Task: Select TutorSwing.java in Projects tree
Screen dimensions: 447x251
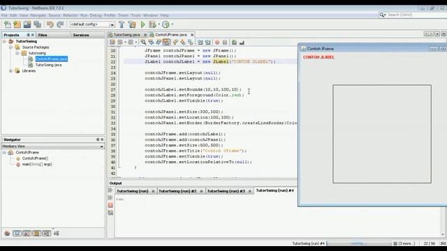Action: (48, 65)
